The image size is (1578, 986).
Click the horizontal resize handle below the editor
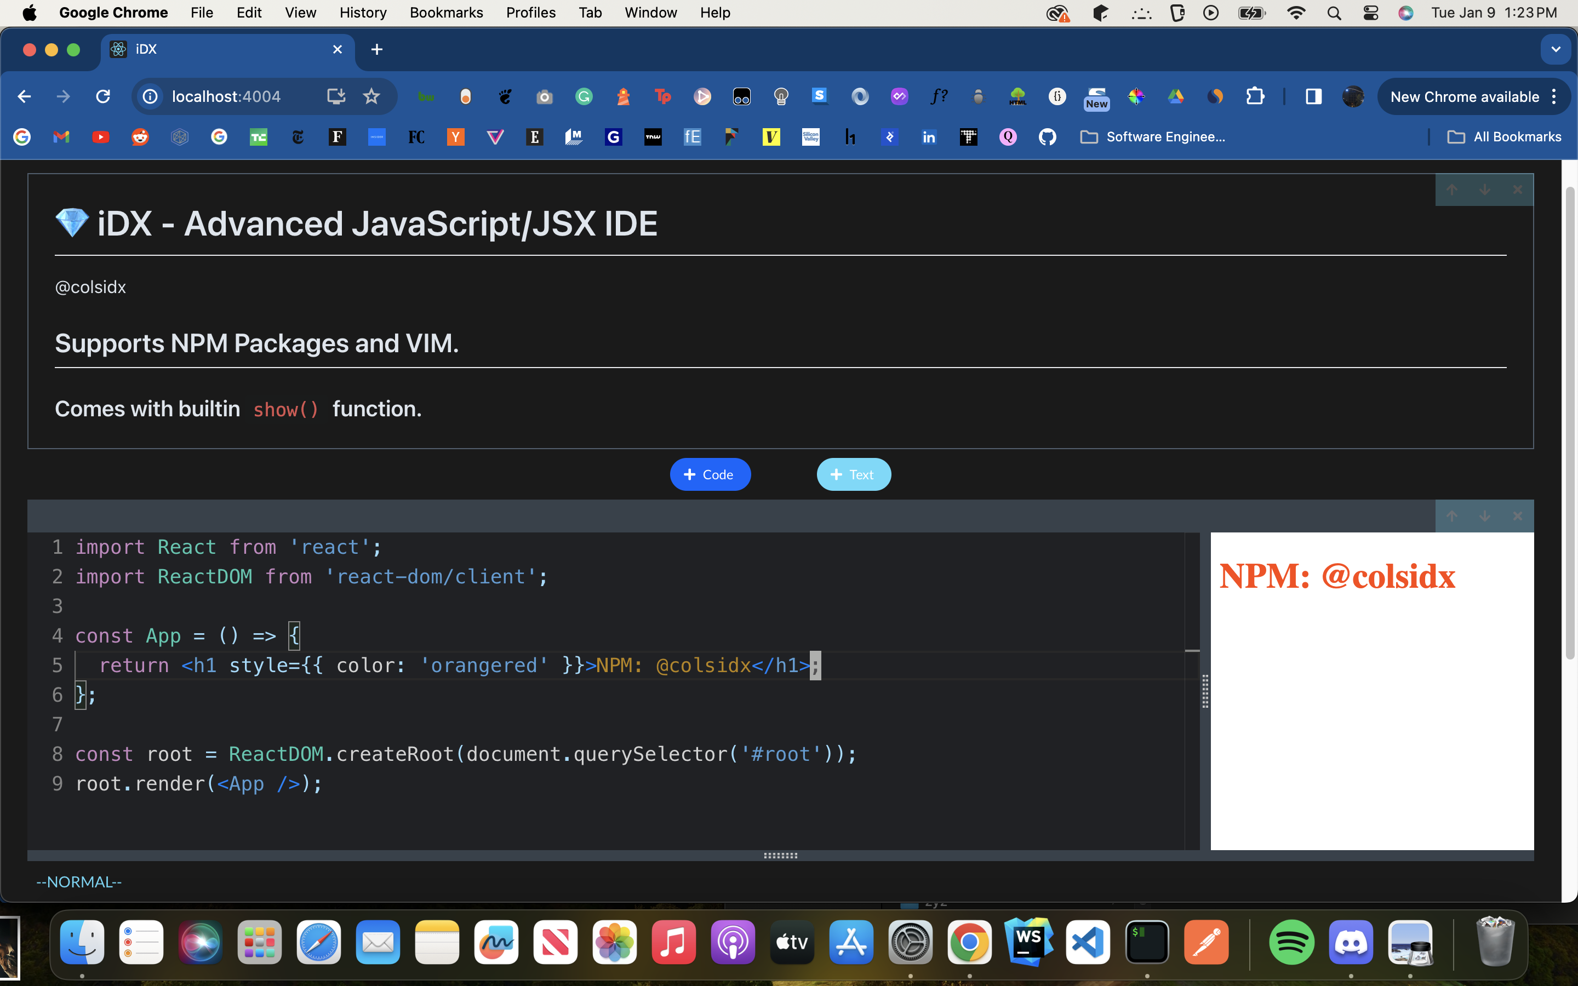pyautogui.click(x=781, y=856)
